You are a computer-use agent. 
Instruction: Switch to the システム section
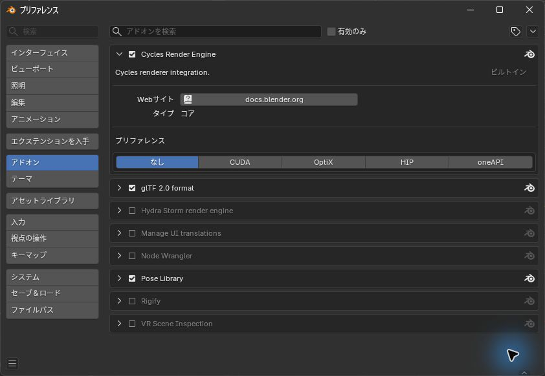click(x=52, y=277)
